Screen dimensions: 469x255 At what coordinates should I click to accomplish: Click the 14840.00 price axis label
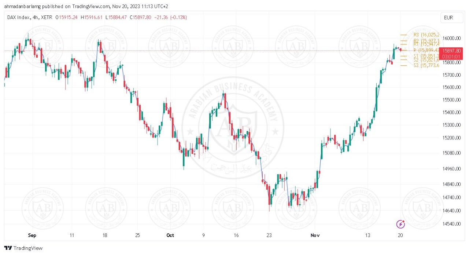click(451, 184)
